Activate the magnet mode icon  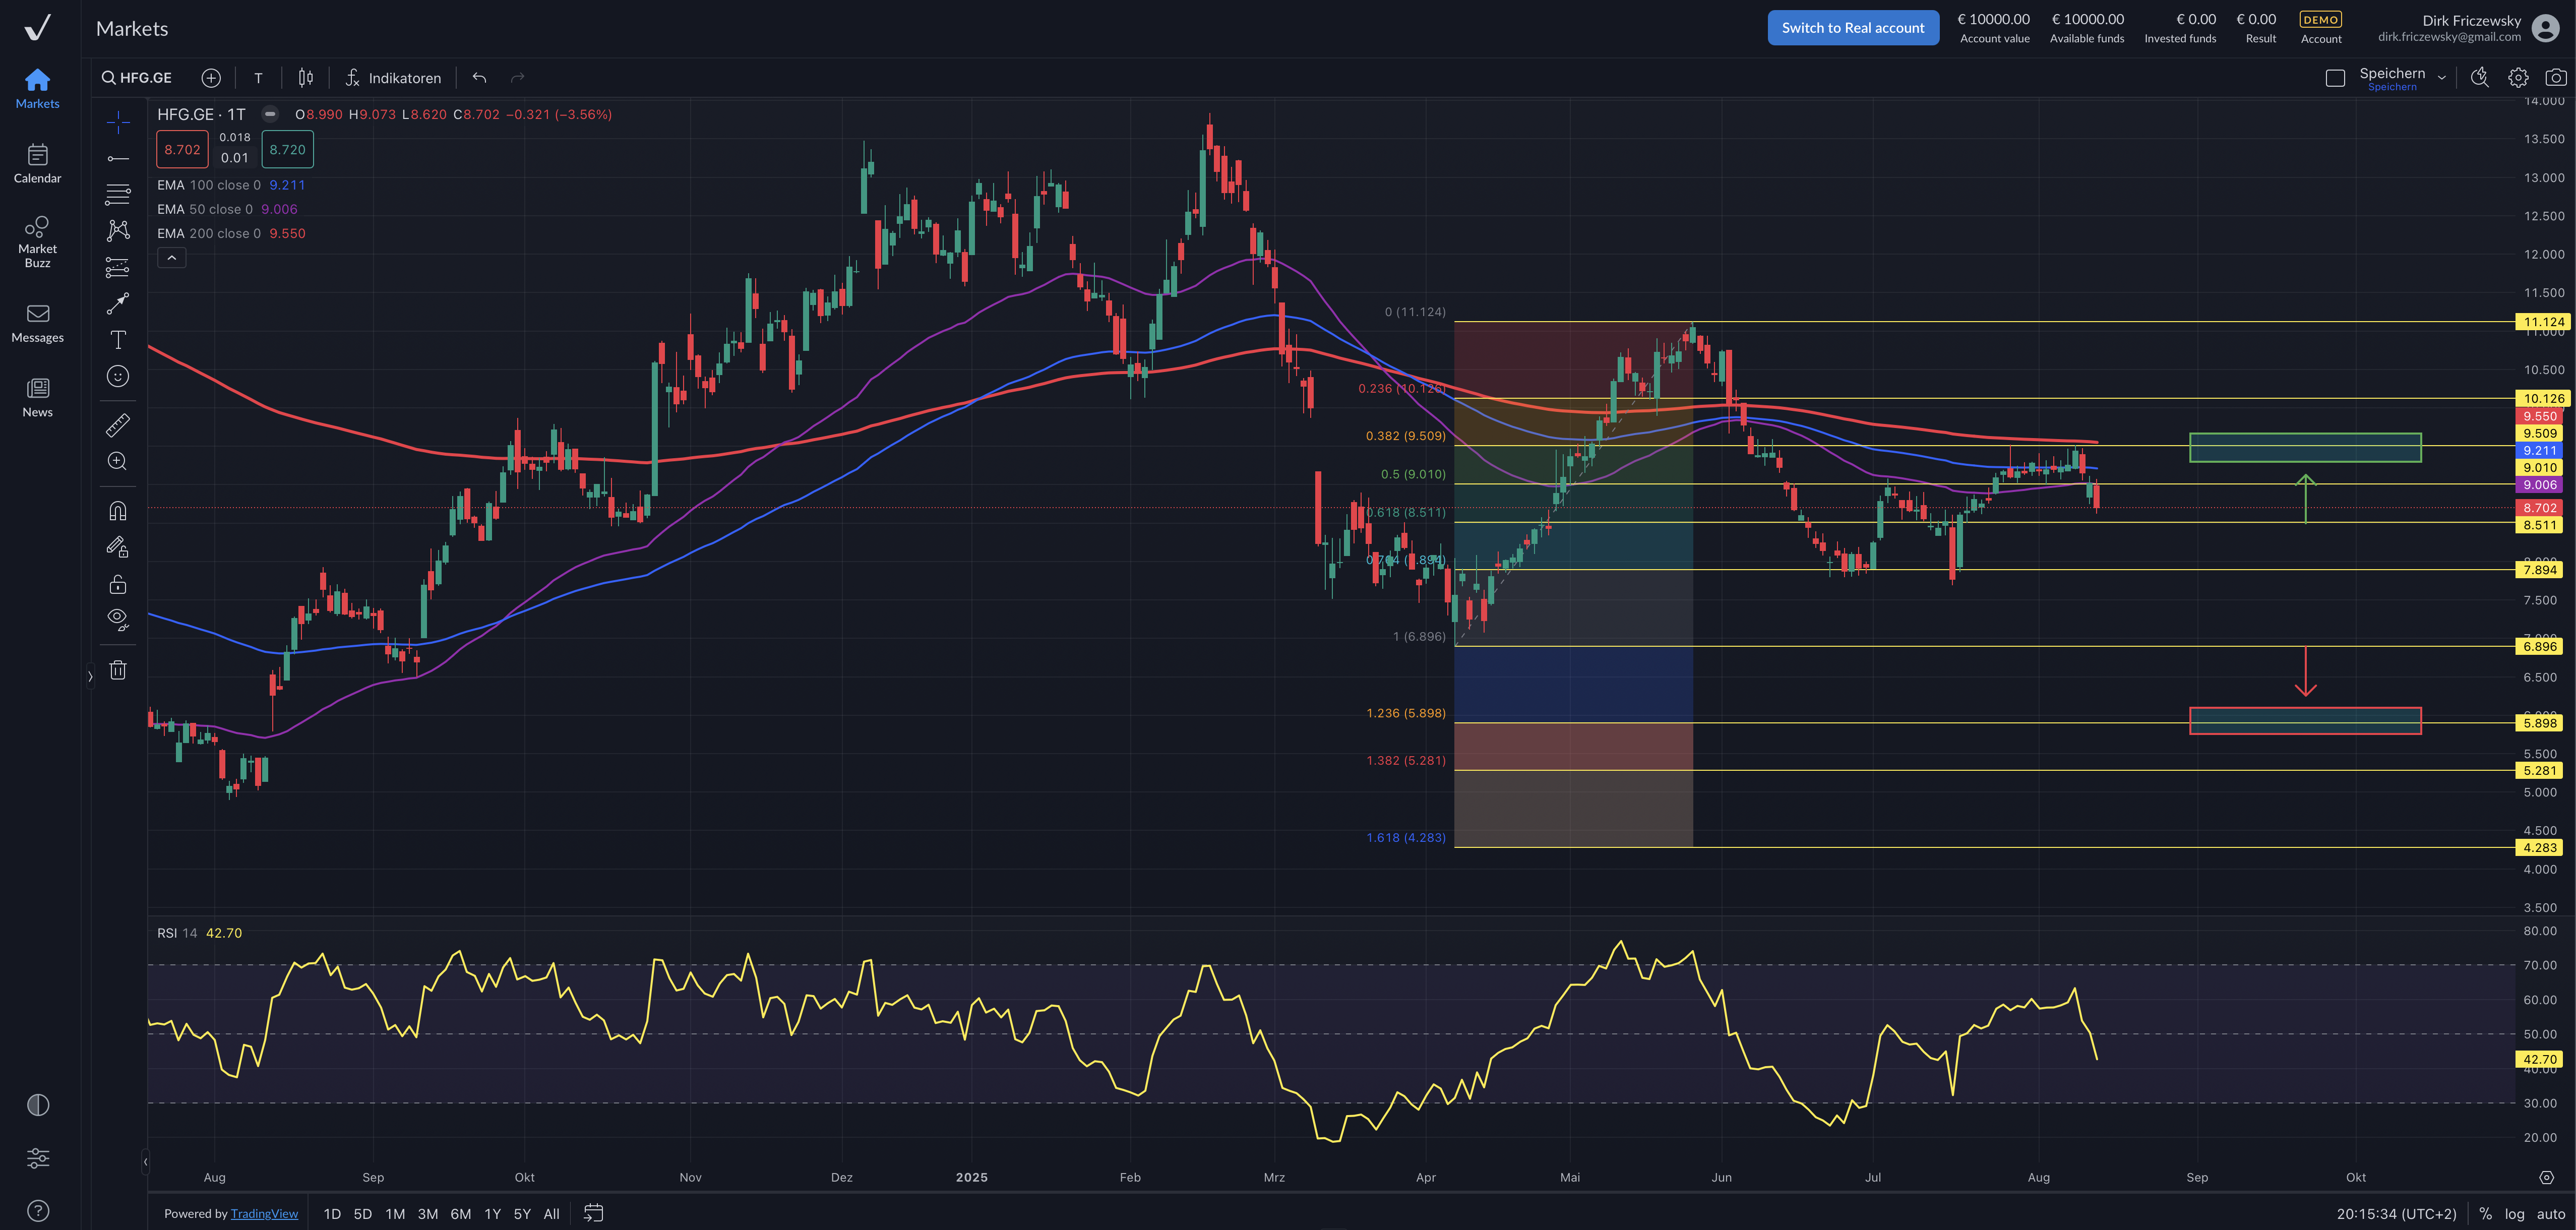click(118, 511)
